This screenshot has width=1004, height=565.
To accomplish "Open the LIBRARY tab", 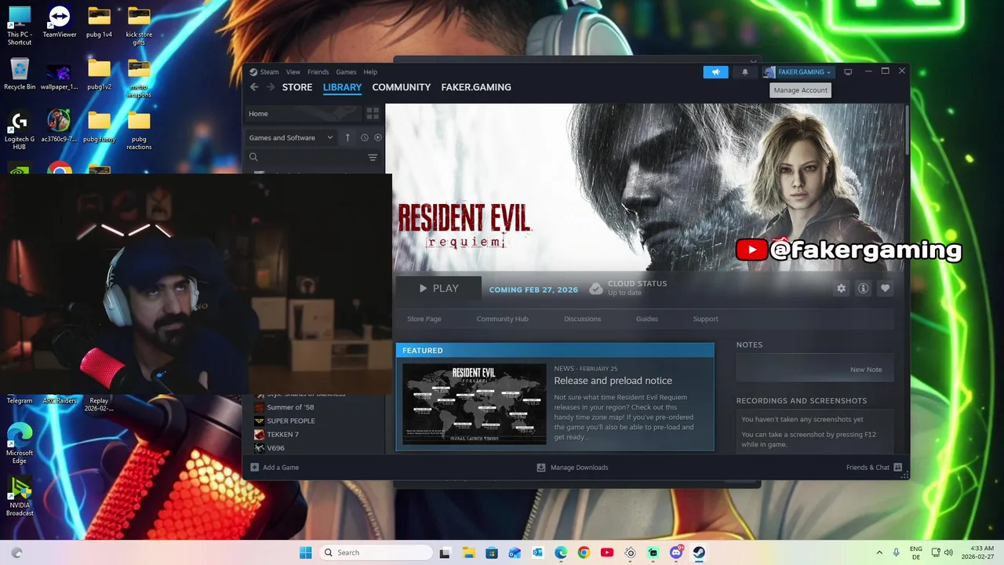I will (342, 87).
